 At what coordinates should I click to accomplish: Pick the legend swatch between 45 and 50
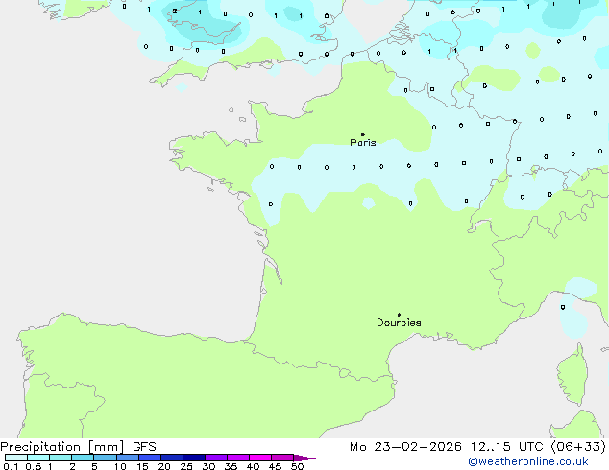point(282,458)
